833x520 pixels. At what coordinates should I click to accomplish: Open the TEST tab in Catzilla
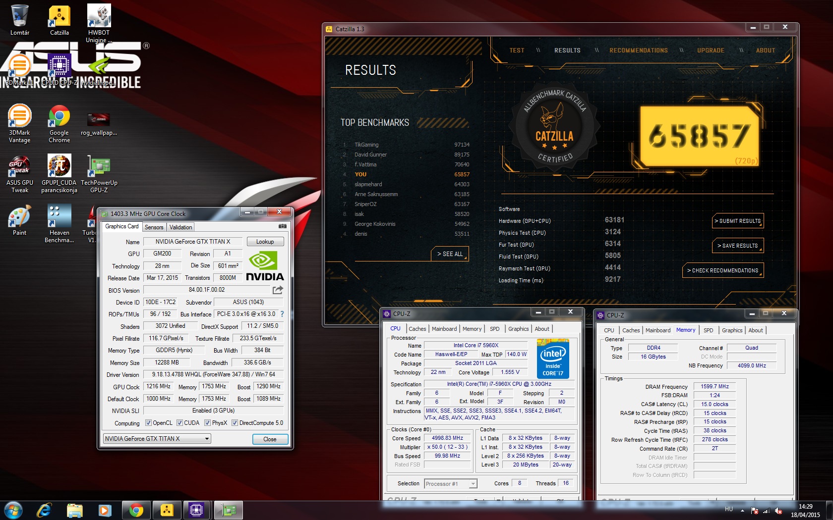(x=517, y=51)
